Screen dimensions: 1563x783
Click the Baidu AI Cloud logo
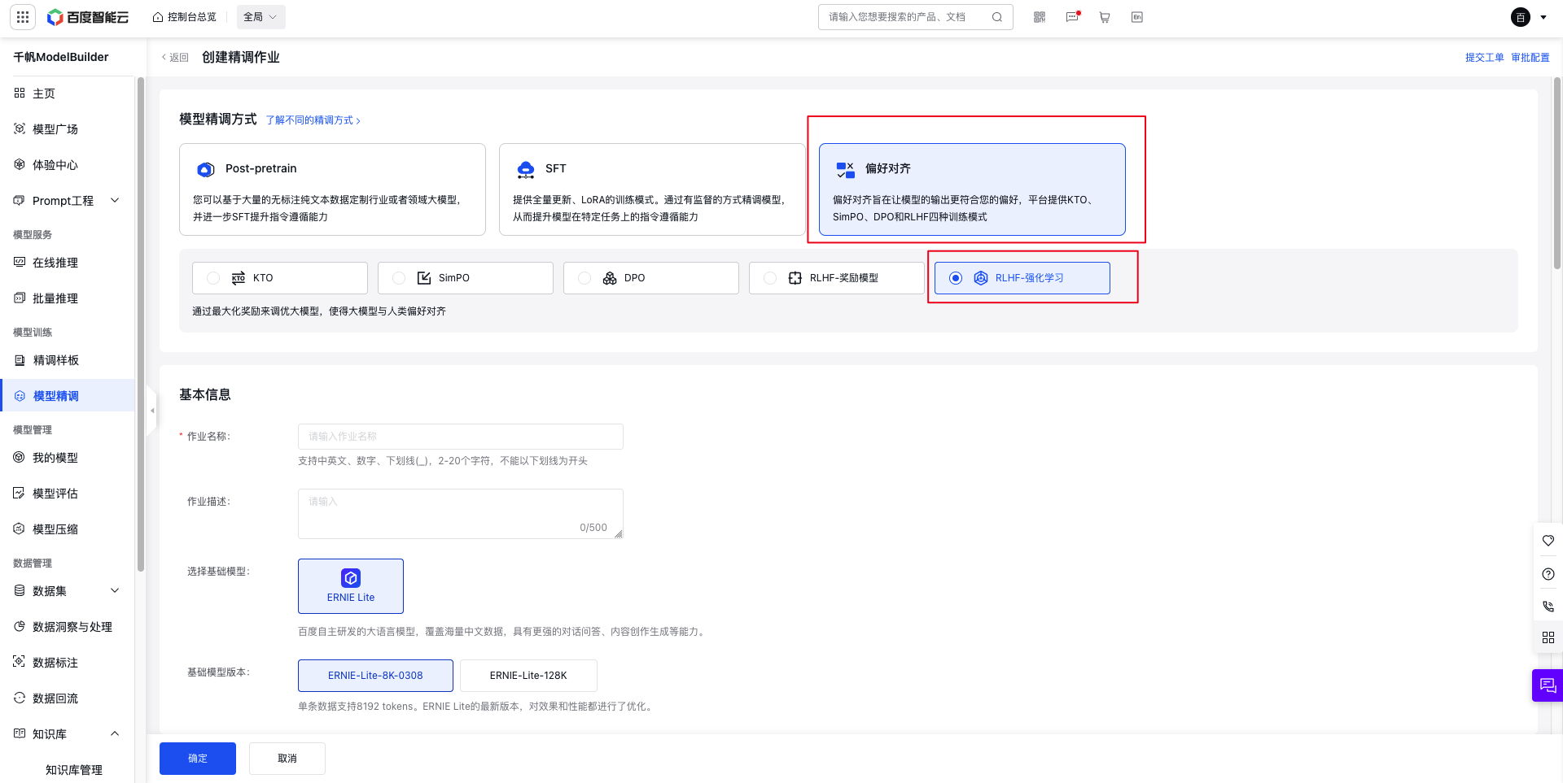(x=88, y=17)
